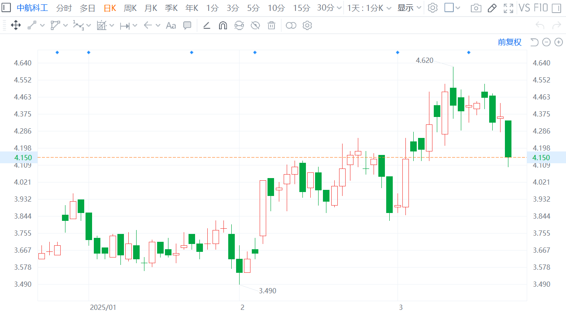Image resolution: width=566 pixels, height=316 pixels.
Task: Click the 3.490 low price label
Action: pos(268,291)
